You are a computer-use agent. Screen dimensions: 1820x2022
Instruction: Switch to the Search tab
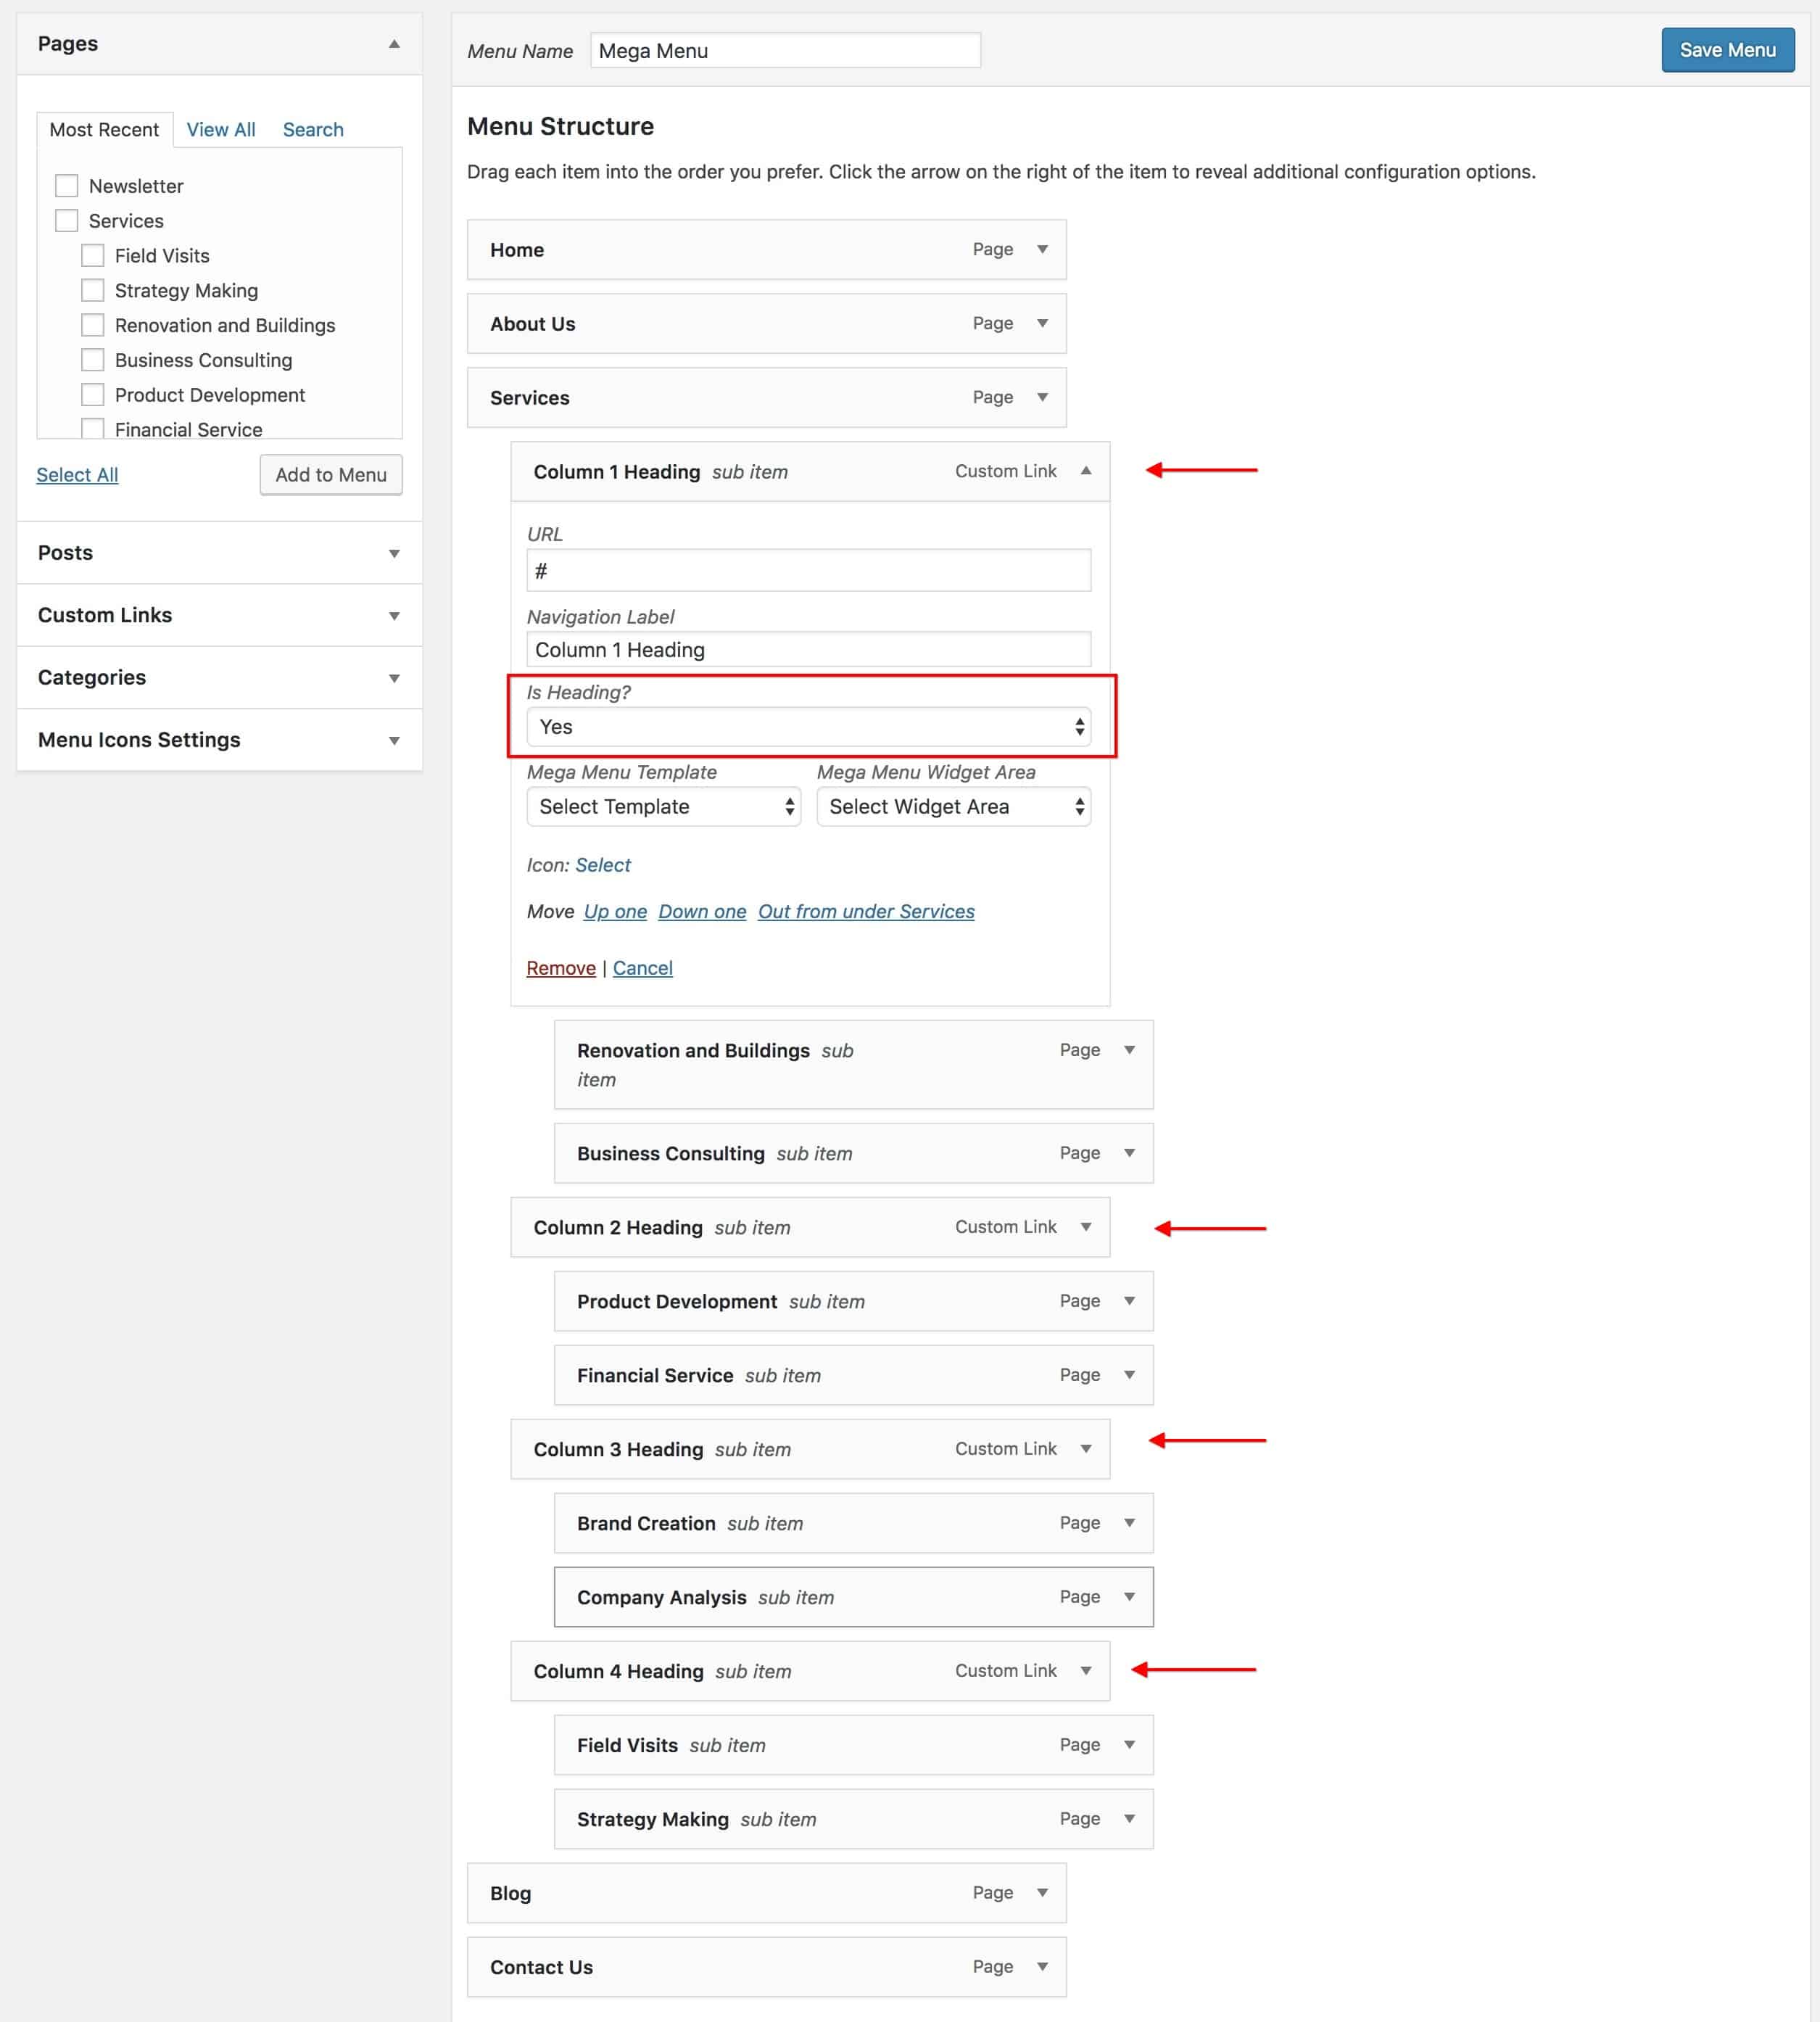point(313,130)
